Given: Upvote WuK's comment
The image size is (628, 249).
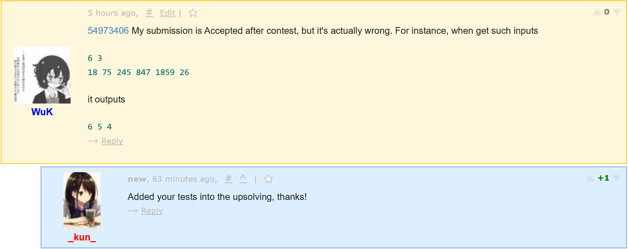Looking at the screenshot, I should point(597,12).
